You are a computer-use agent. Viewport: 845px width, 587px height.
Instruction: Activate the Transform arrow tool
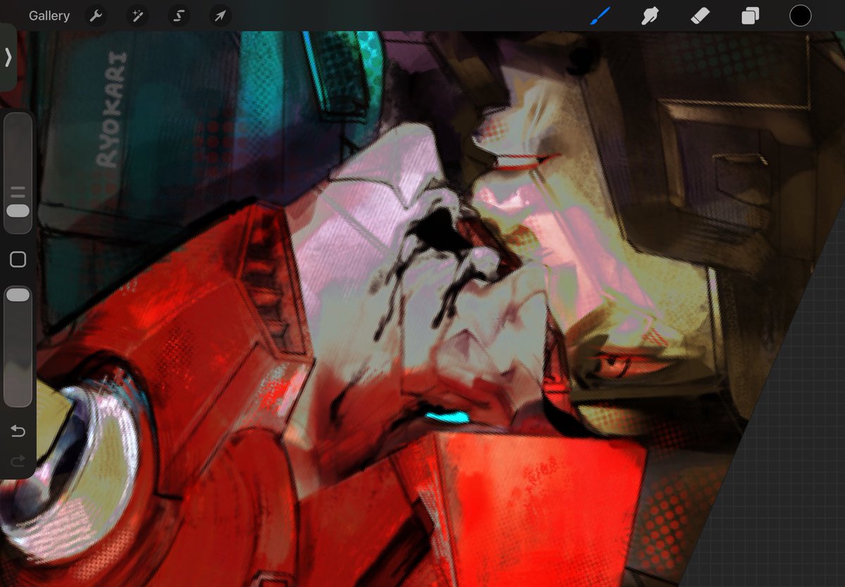pos(220,15)
